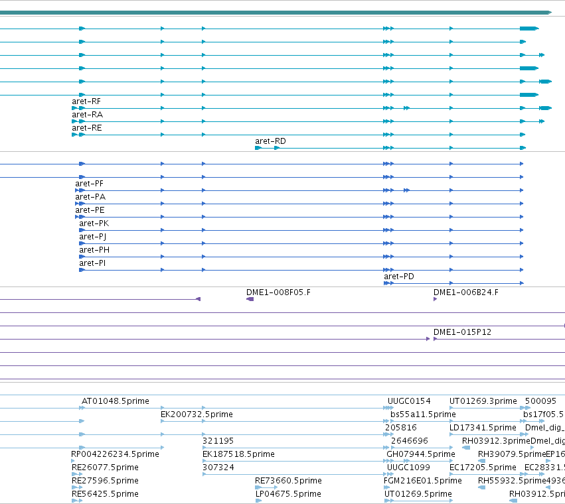
Task: Select the aret-RD transcript label
Action: coord(270,141)
